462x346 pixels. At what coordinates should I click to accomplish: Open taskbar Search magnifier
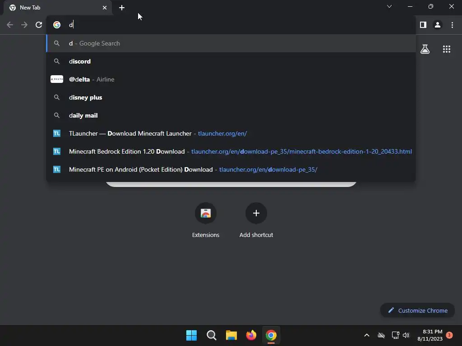212,335
